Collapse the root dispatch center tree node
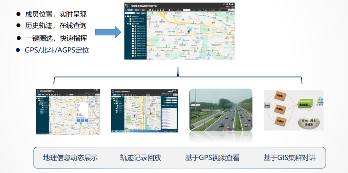The image size is (348, 173). click(125, 16)
